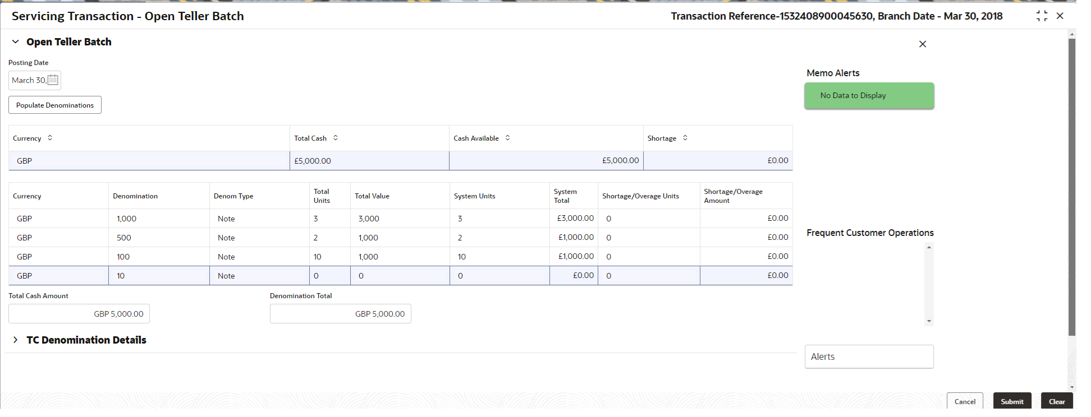The image size is (1091, 417).
Task: Sort by the Shortage column
Action: 685,138
